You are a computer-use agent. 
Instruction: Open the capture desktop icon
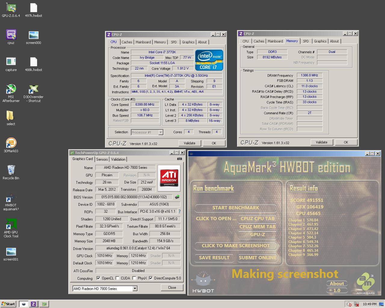tap(11, 64)
